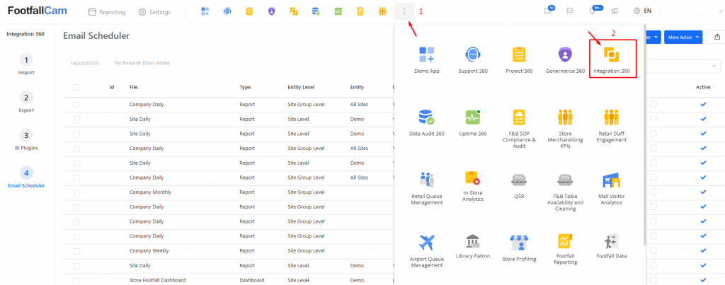Open Demo App from the apps panel
Viewport: 725px width, 285px height.
427,60
